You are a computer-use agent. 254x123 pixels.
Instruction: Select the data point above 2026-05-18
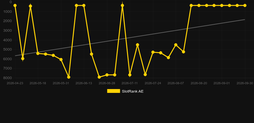click(38, 53)
